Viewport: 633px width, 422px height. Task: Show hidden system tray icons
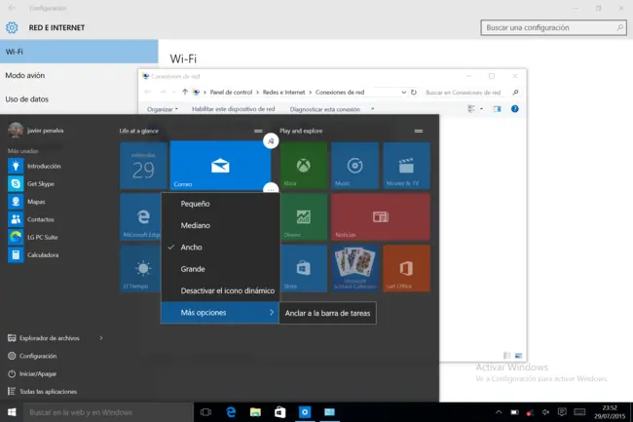coord(499,412)
